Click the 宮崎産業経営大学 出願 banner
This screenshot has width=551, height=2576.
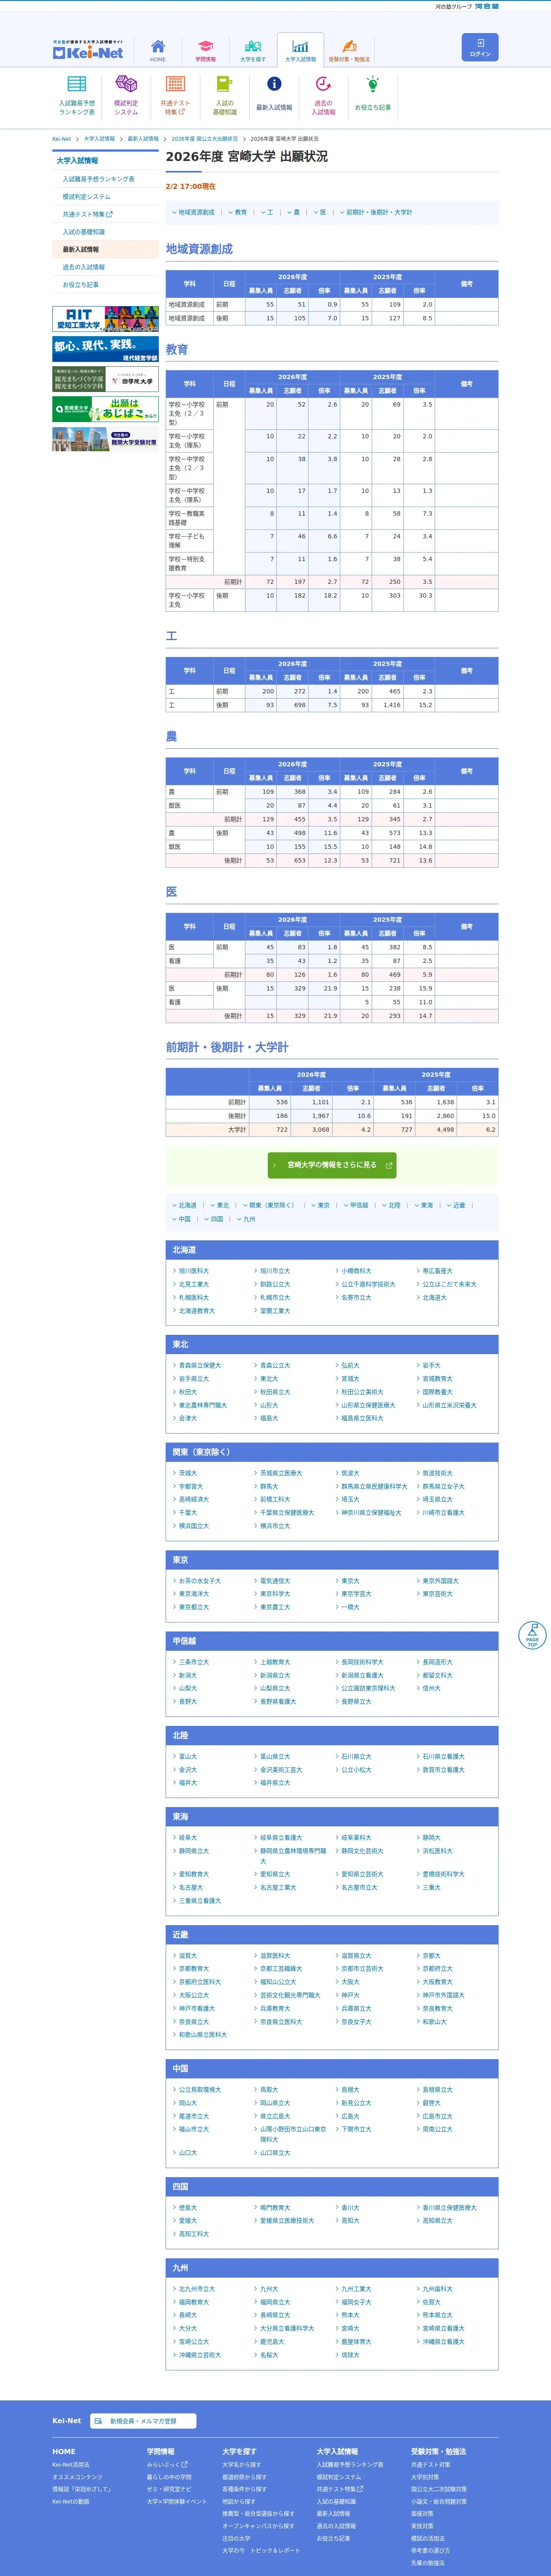pyautogui.click(x=105, y=409)
